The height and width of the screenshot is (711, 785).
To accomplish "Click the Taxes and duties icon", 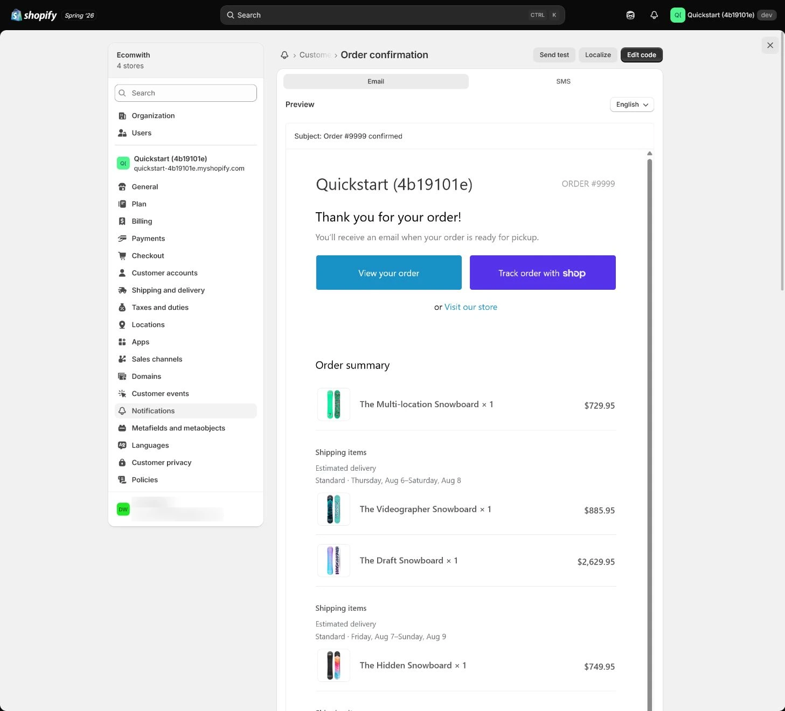I will [122, 308].
